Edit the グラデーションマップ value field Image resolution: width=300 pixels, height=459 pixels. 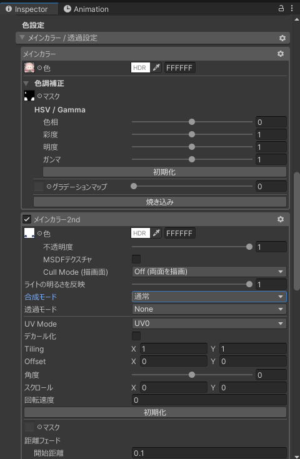coord(271,186)
